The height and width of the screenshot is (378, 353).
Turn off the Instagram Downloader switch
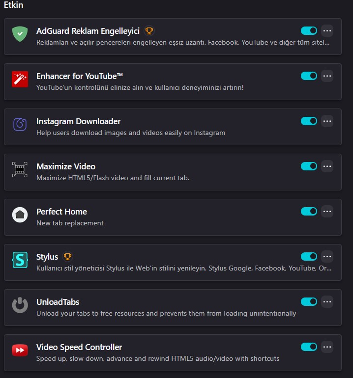[x=309, y=121]
